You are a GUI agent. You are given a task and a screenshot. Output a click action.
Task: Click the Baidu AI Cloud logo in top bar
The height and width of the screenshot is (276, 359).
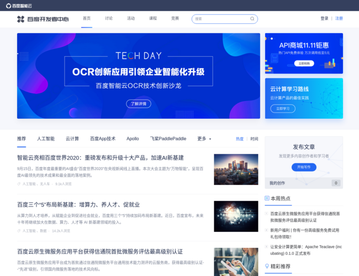19,6
